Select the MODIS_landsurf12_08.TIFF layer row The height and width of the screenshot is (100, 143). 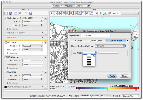pos(26,87)
